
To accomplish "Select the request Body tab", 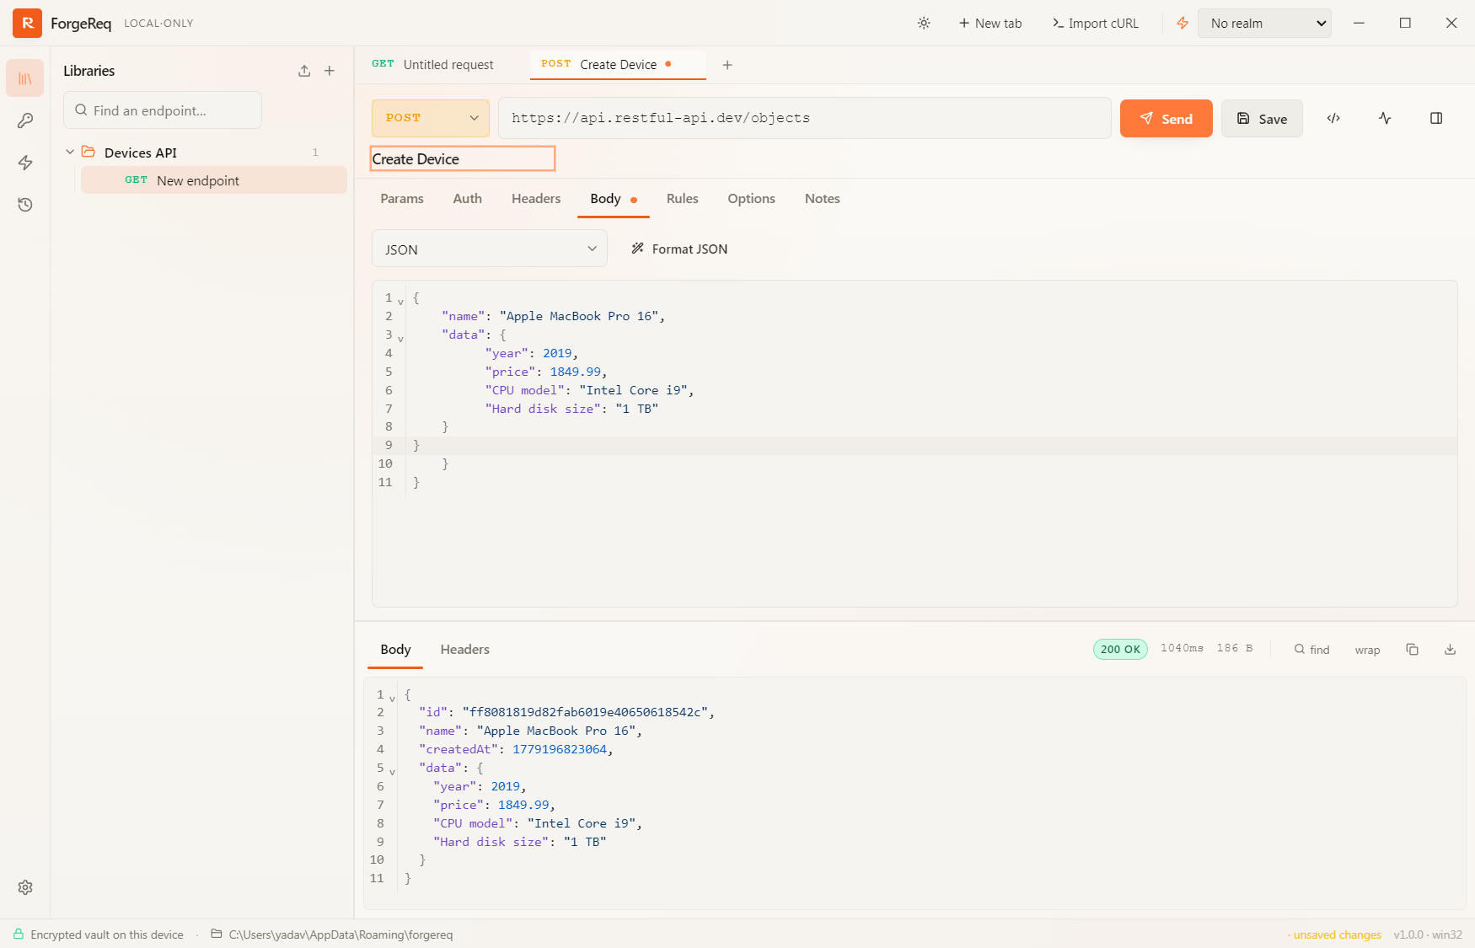I will [x=613, y=199].
